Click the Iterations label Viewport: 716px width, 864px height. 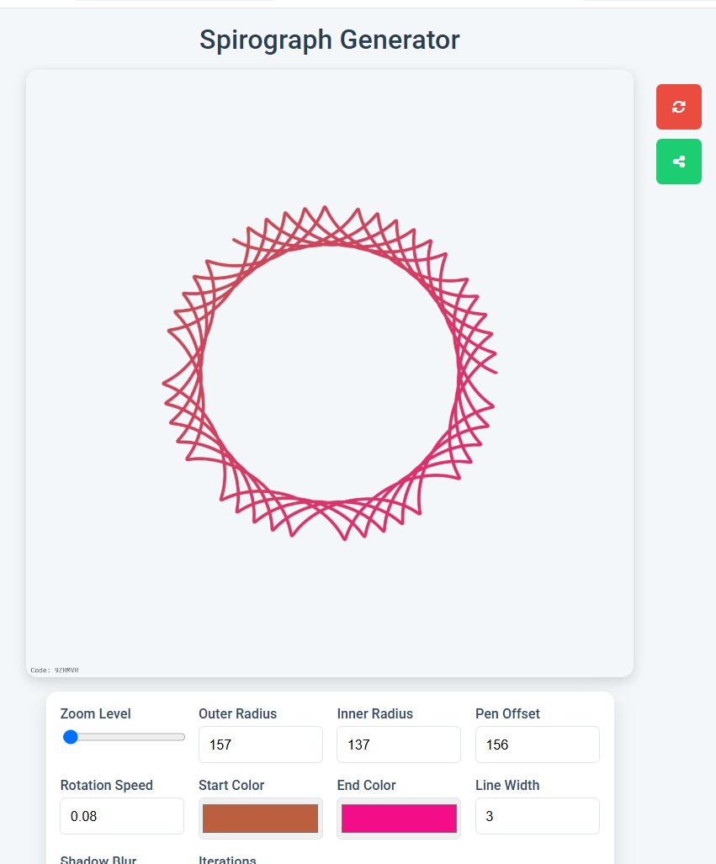(226, 859)
